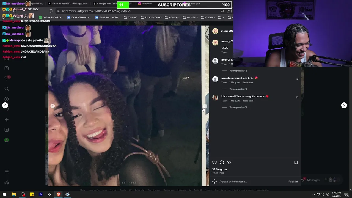Image resolution: width=352 pixels, height=198 pixels.
Task: Open Explore compass in the sidebar
Action: pos(7,99)
